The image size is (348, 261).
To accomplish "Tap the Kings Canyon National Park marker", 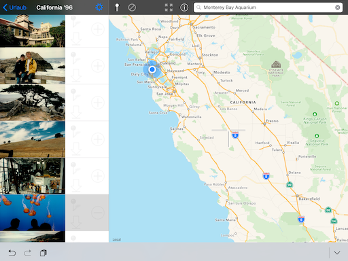I will [x=315, y=114].
